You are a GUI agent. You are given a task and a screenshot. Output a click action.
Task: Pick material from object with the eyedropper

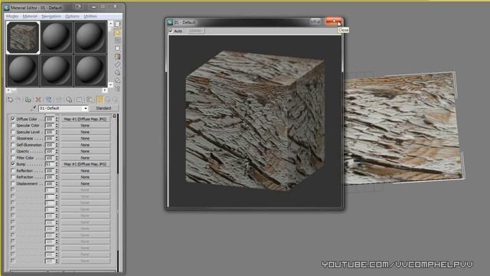[x=34, y=108]
